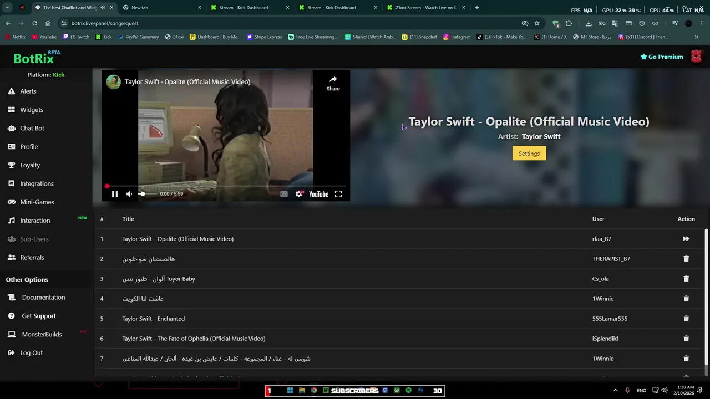710x399 pixels.
Task: Open YouTube player settings gear
Action: click(x=299, y=194)
